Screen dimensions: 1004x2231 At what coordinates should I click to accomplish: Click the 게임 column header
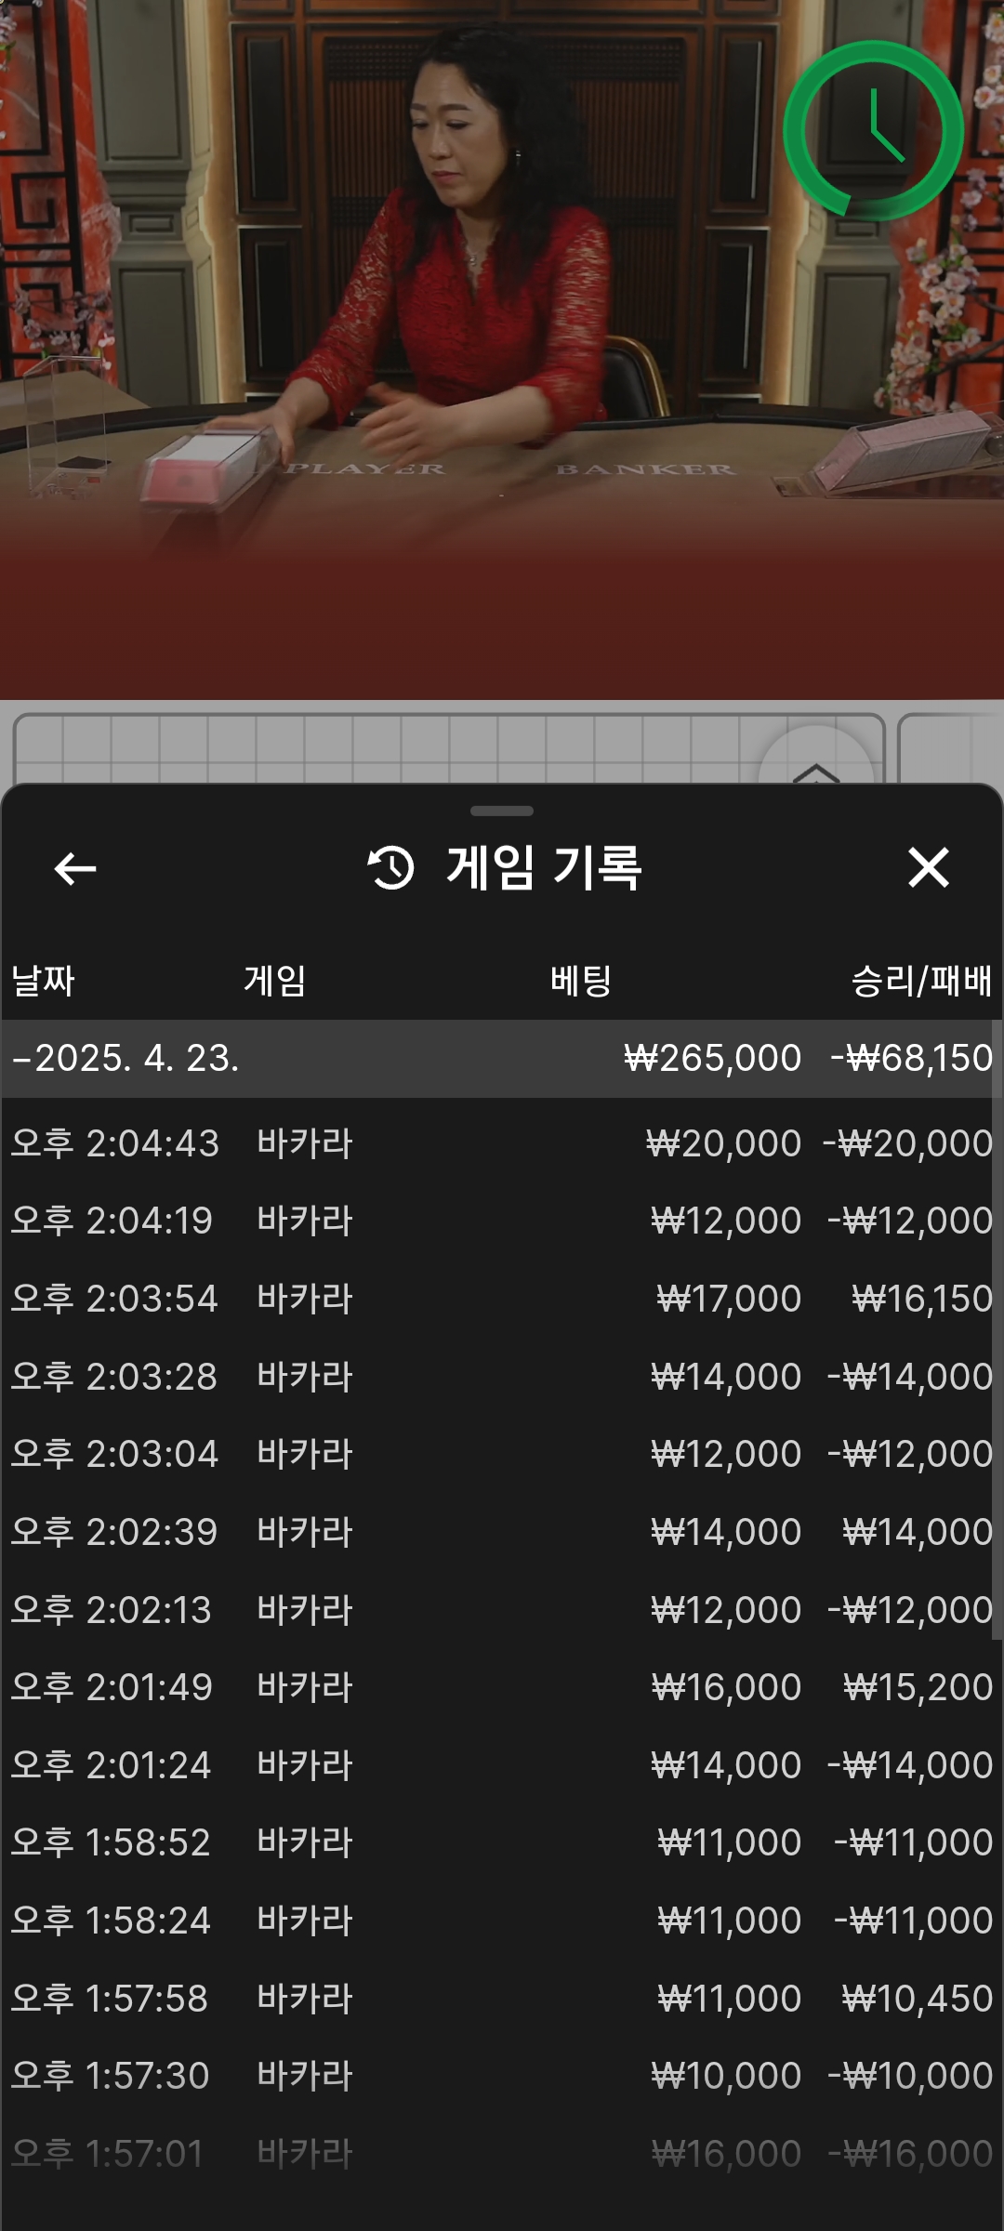click(x=274, y=981)
